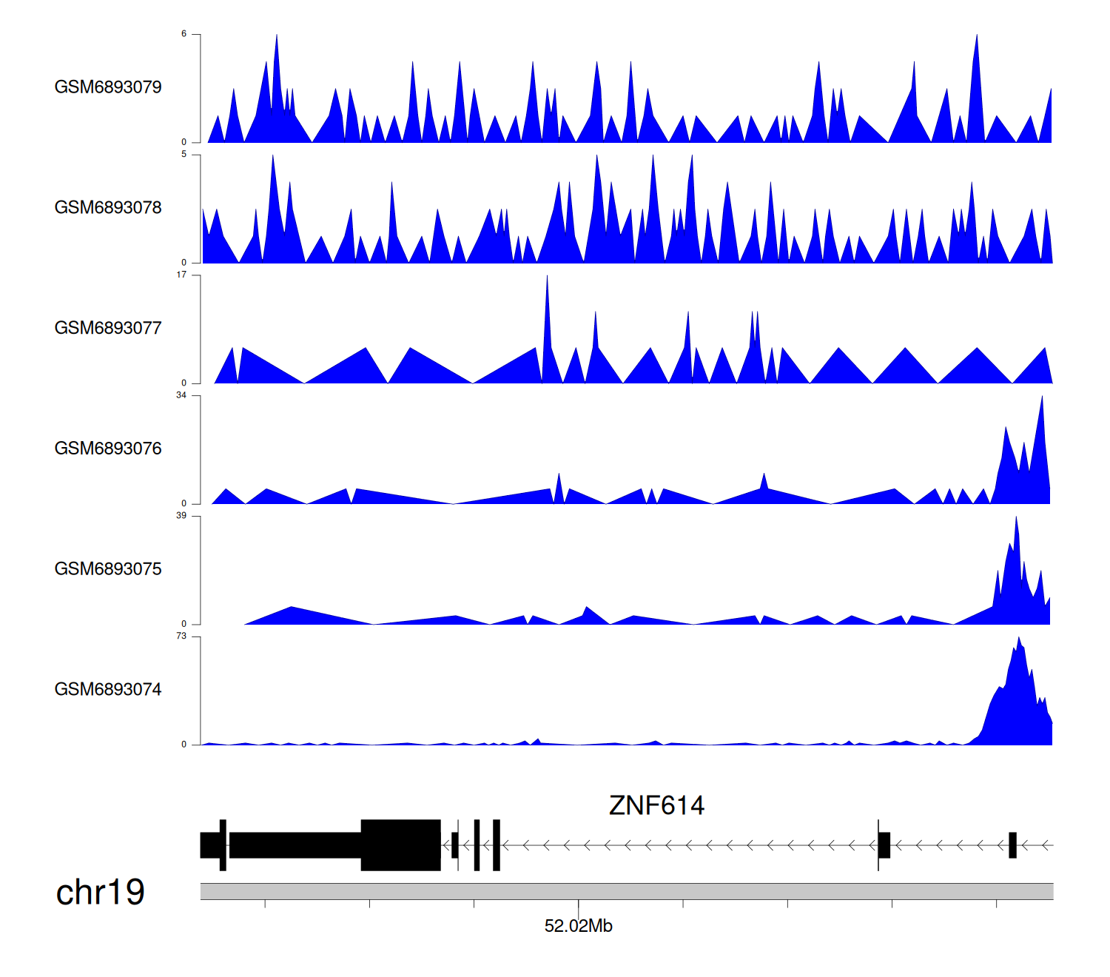Image resolution: width=1110 pixels, height=977 pixels.
Task: Select the GSM6893076 track name
Action: pos(108,449)
